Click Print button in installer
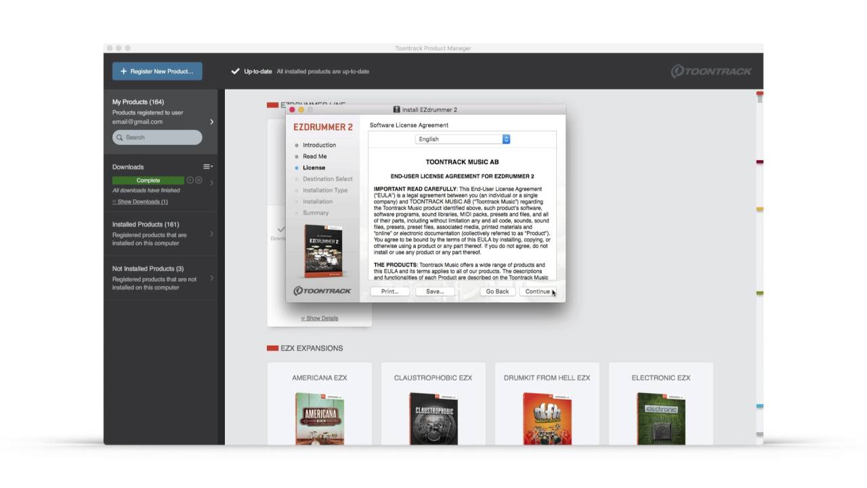This screenshot has width=867, height=488. 389,291
